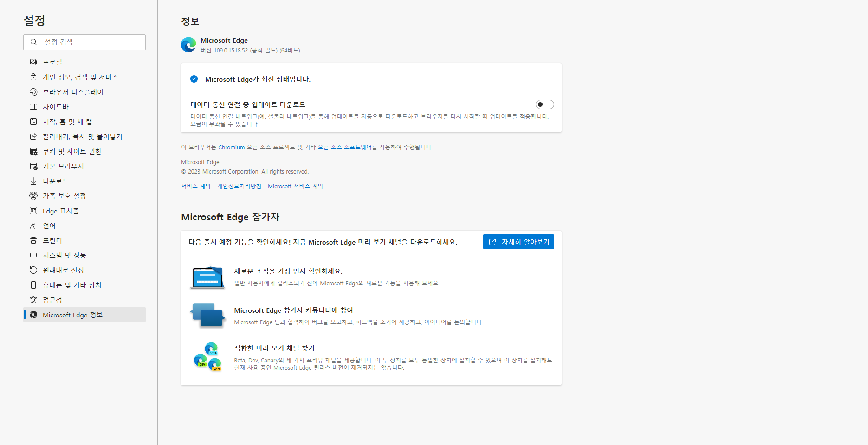868x445 pixels.
Task: Click the 시스템 및 성능 laptop icon
Action: point(33,255)
